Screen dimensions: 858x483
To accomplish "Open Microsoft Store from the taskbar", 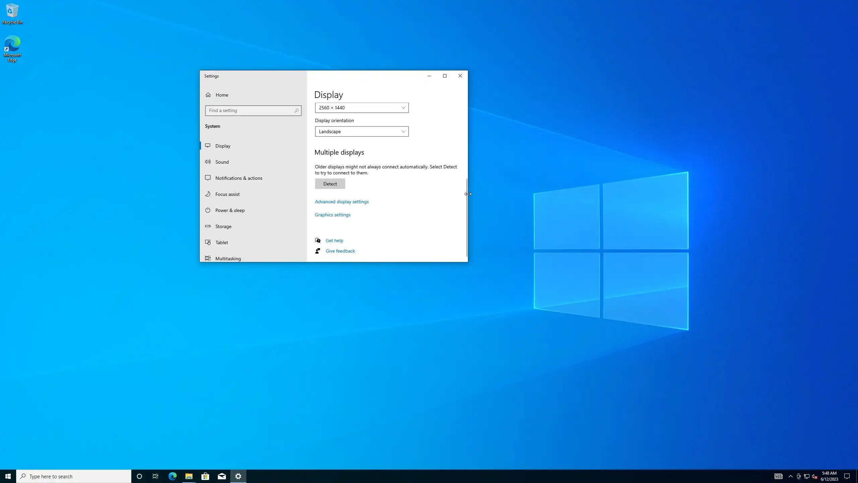I will (x=205, y=476).
